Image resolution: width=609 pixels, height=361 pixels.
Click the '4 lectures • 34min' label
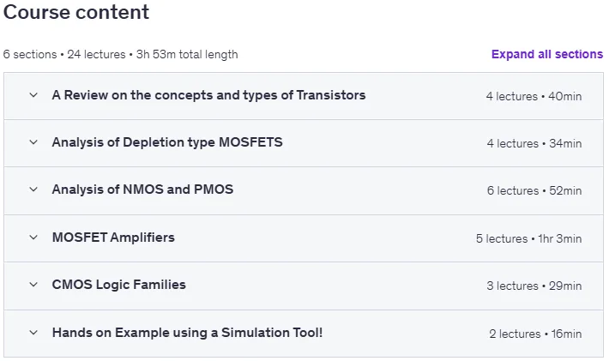tap(534, 143)
